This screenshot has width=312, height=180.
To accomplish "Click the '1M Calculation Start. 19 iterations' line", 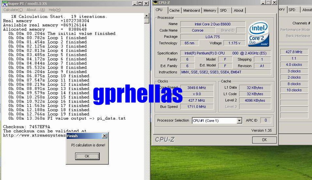I will point(59,16).
